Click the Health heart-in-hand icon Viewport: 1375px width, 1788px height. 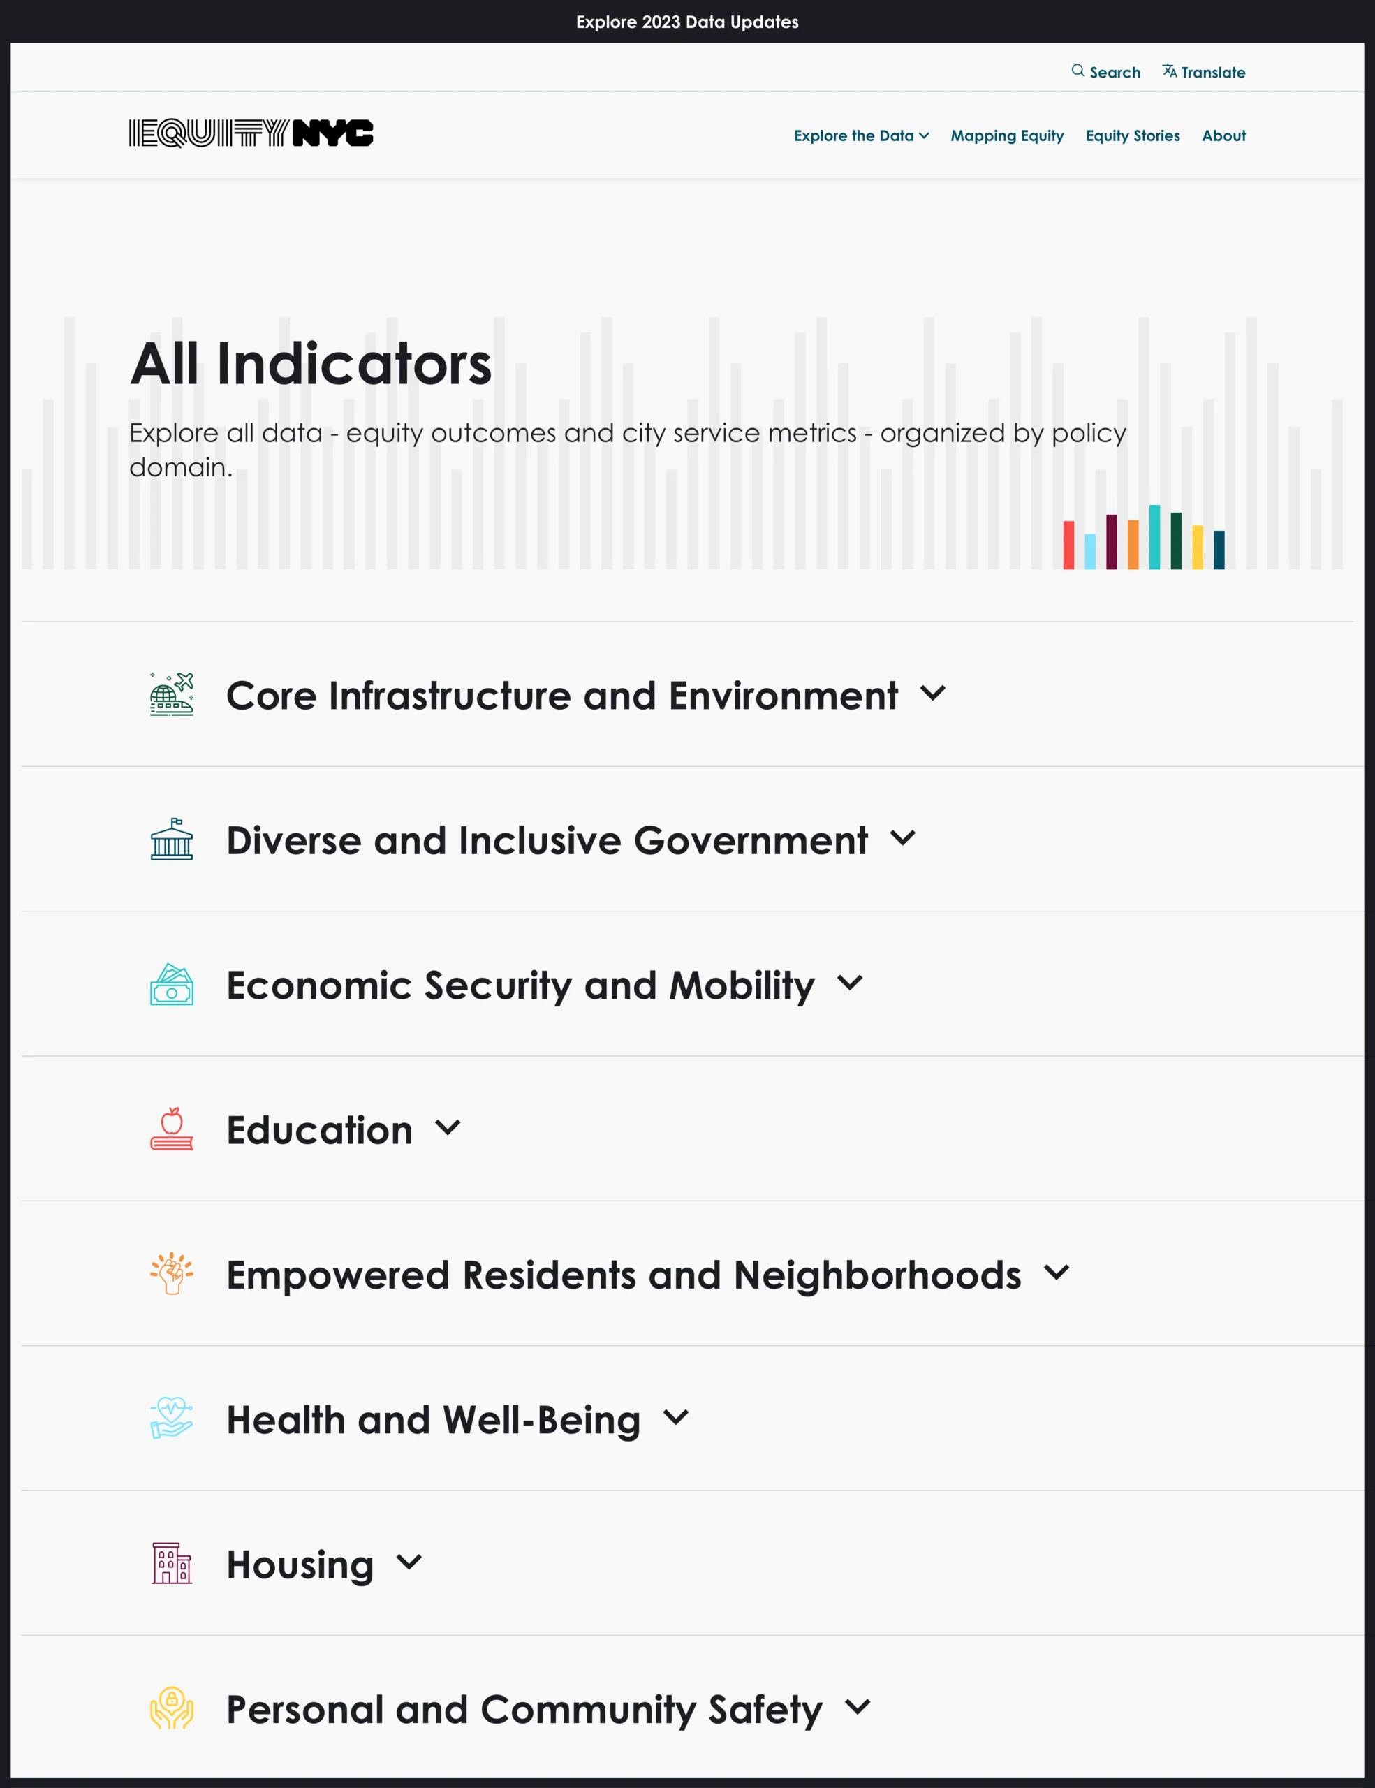[172, 1419]
